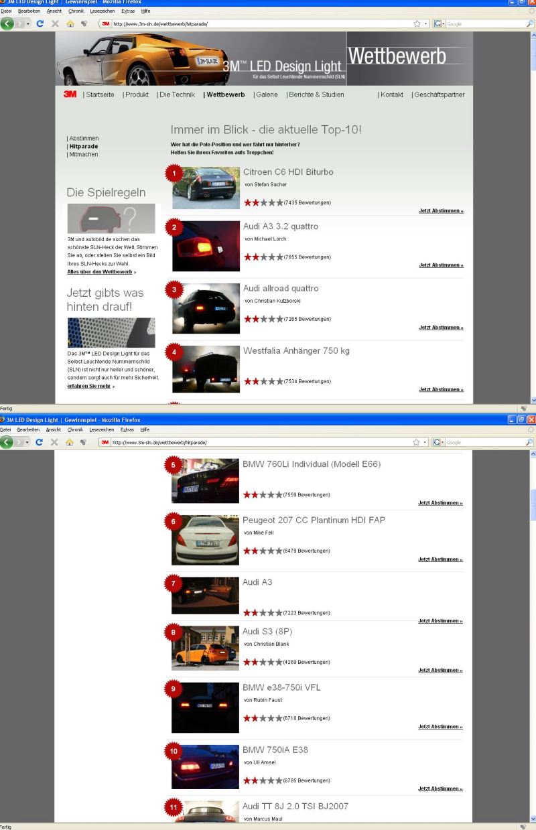Click search magnifier in the upper Firefox window

[530, 23]
